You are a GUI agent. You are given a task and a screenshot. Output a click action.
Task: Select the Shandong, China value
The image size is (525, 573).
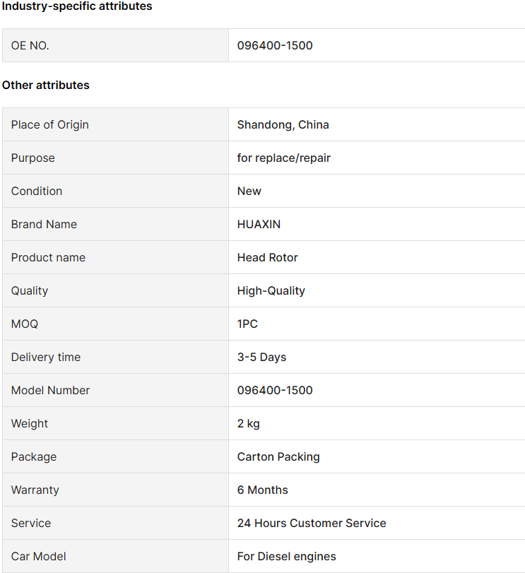pos(283,125)
